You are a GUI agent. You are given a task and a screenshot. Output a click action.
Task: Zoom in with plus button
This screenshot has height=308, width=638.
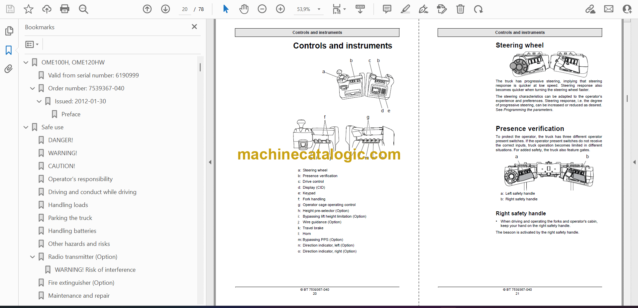[280, 9]
